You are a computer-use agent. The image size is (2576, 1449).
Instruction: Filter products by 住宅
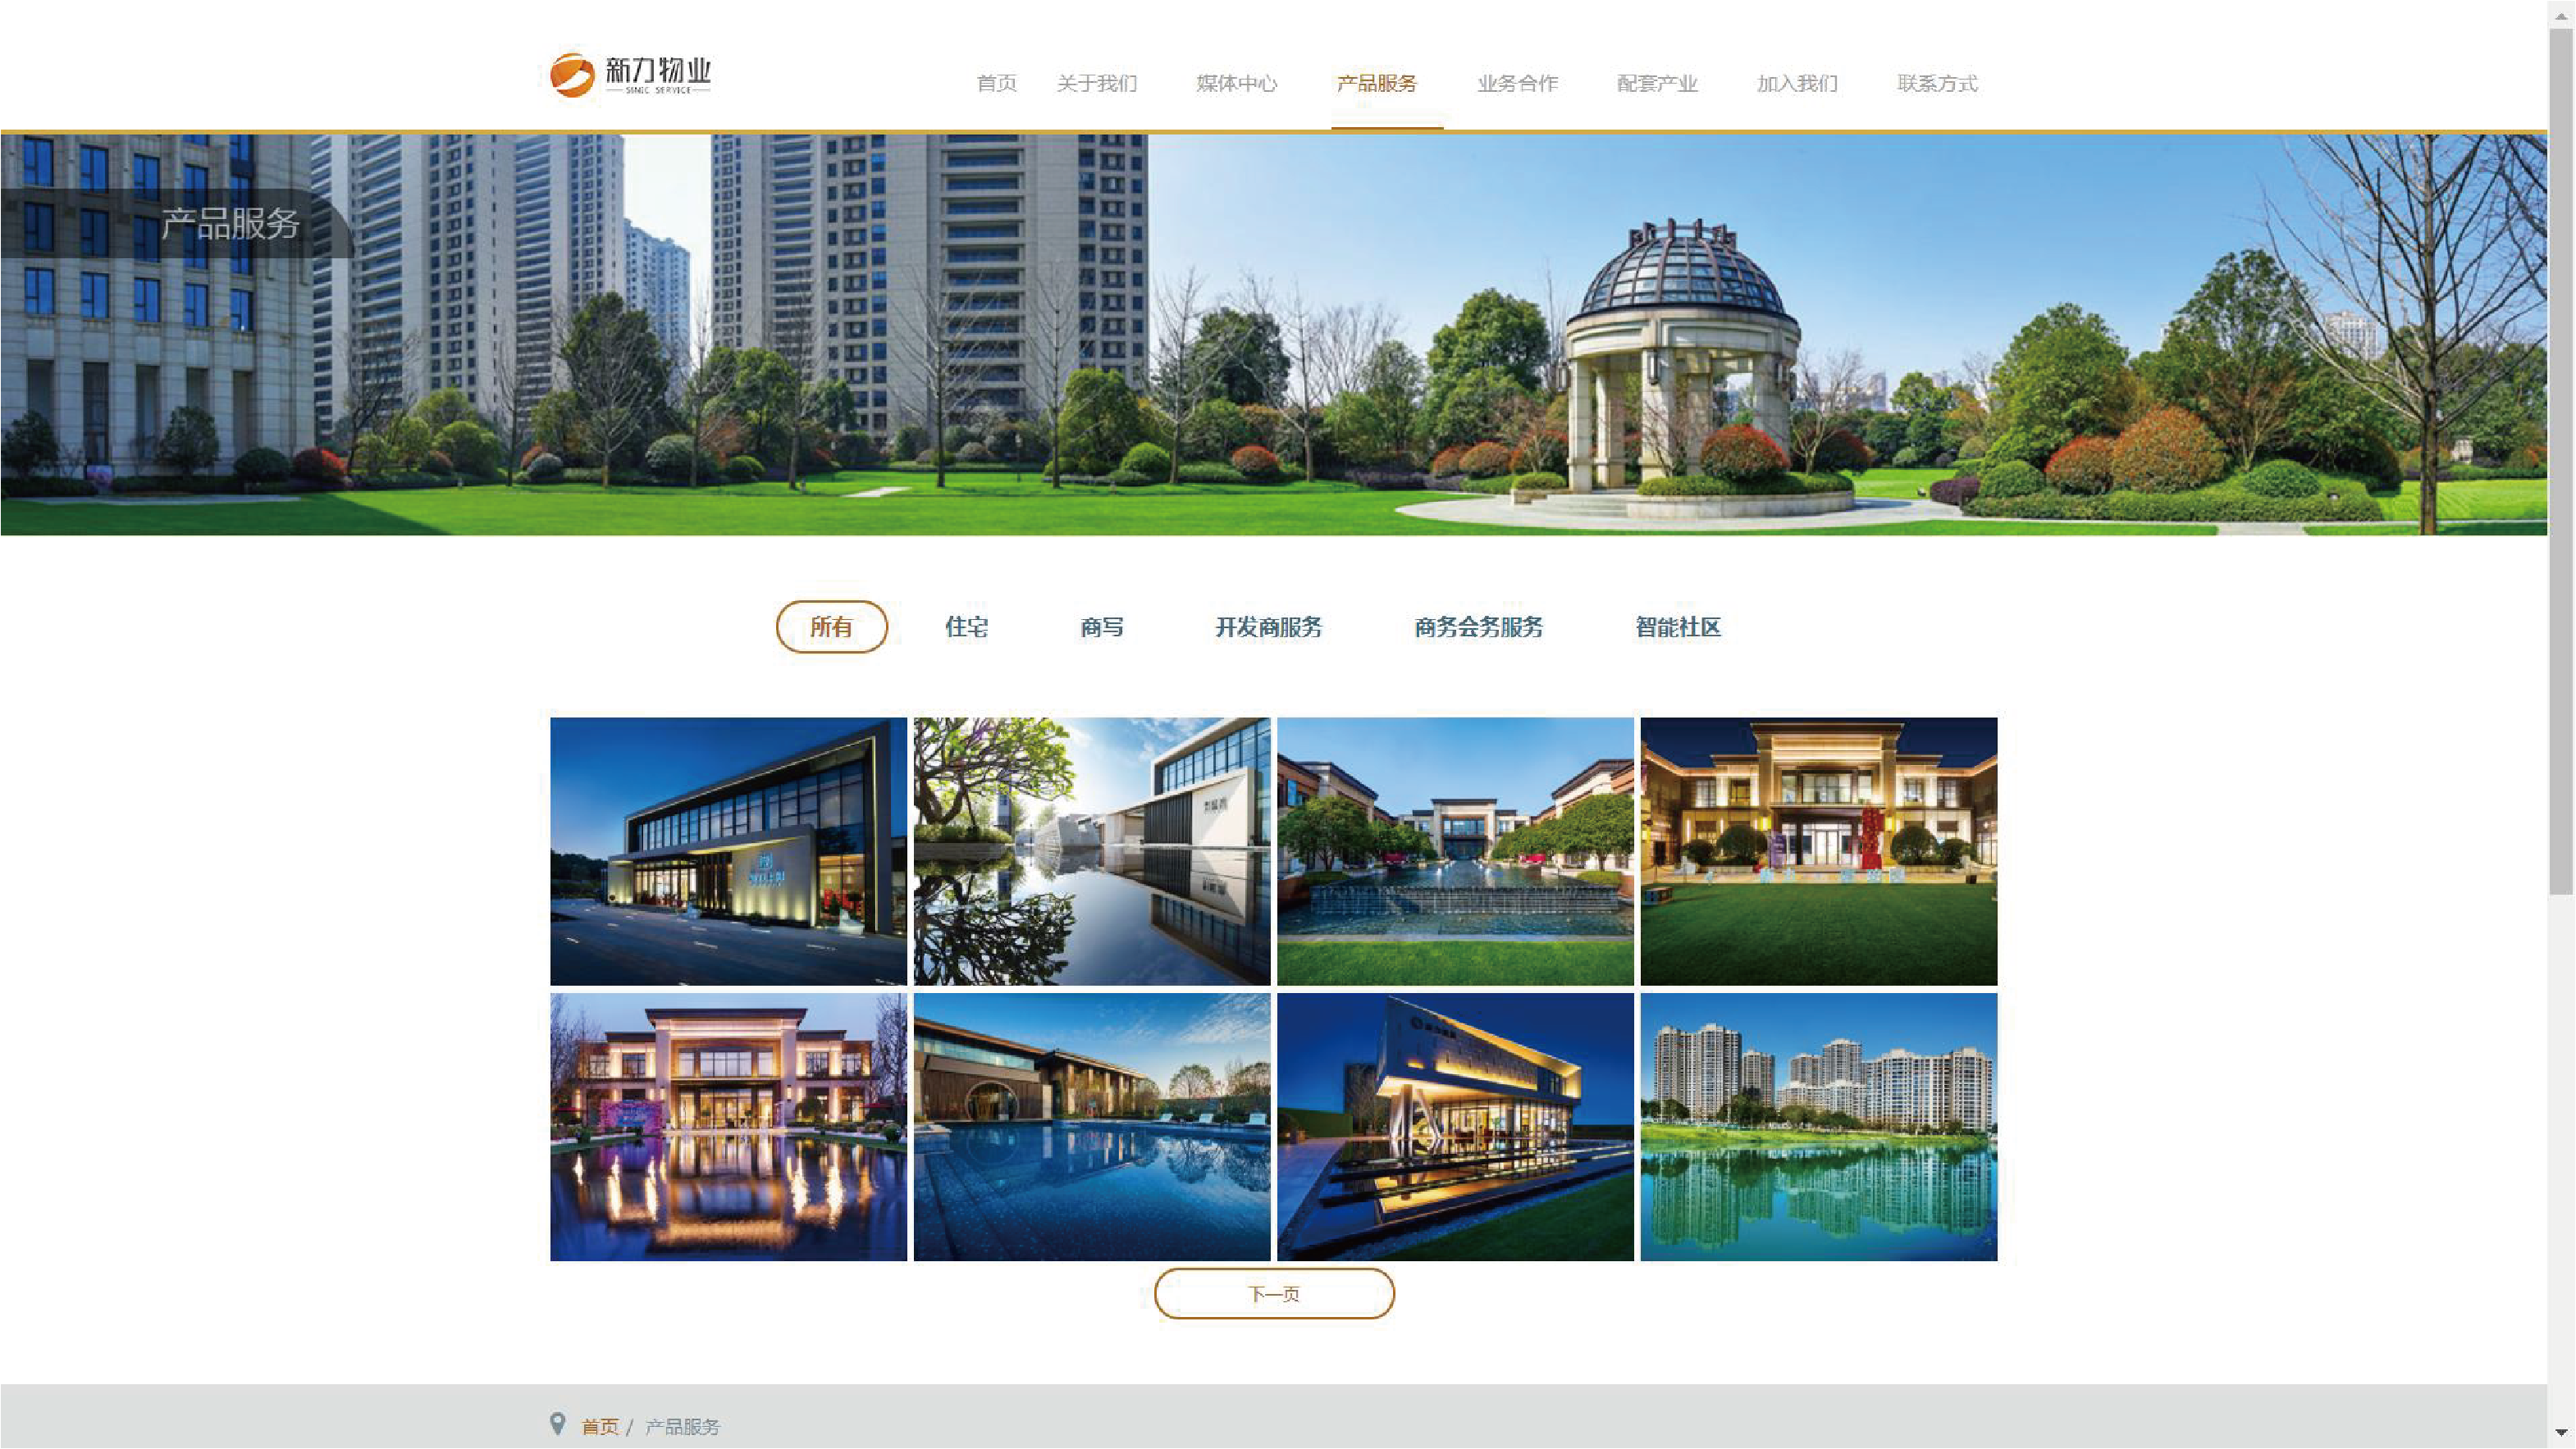click(966, 627)
